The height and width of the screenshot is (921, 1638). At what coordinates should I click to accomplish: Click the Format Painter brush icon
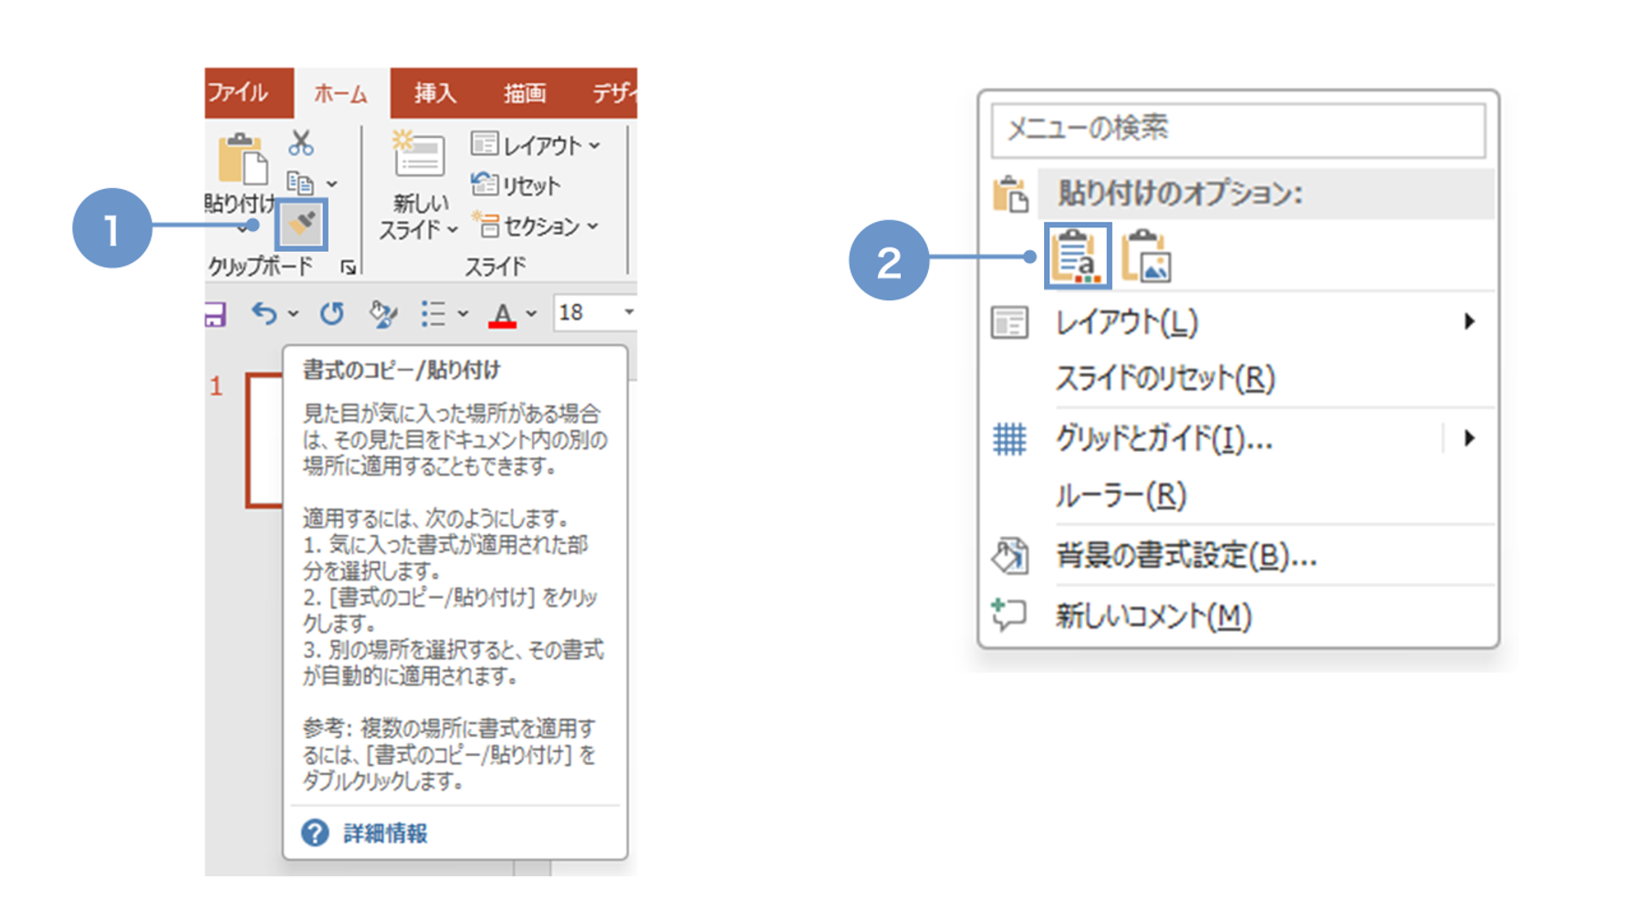click(301, 224)
